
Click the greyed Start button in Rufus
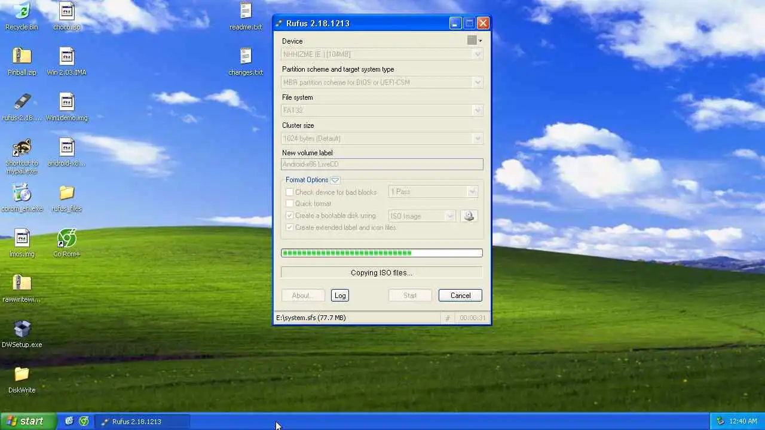[x=410, y=296]
